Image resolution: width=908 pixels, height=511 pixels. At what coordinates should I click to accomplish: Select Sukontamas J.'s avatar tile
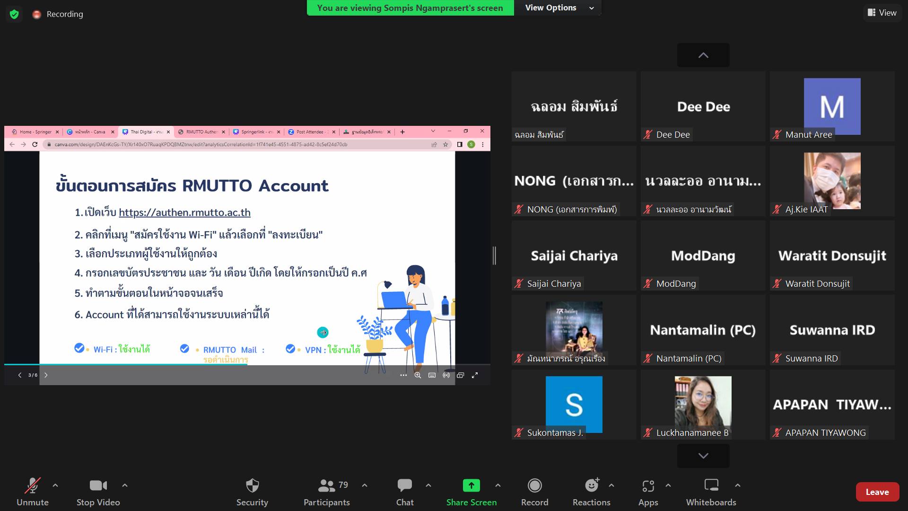574,405
